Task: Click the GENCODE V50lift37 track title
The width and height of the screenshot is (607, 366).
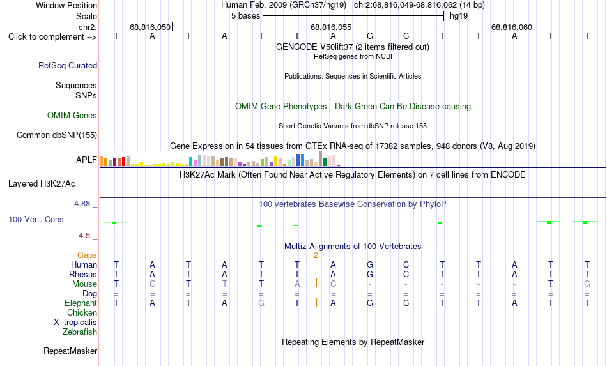Action: tap(353, 47)
